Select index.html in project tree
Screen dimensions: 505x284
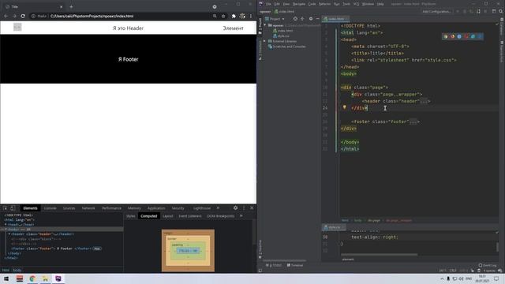(282, 31)
